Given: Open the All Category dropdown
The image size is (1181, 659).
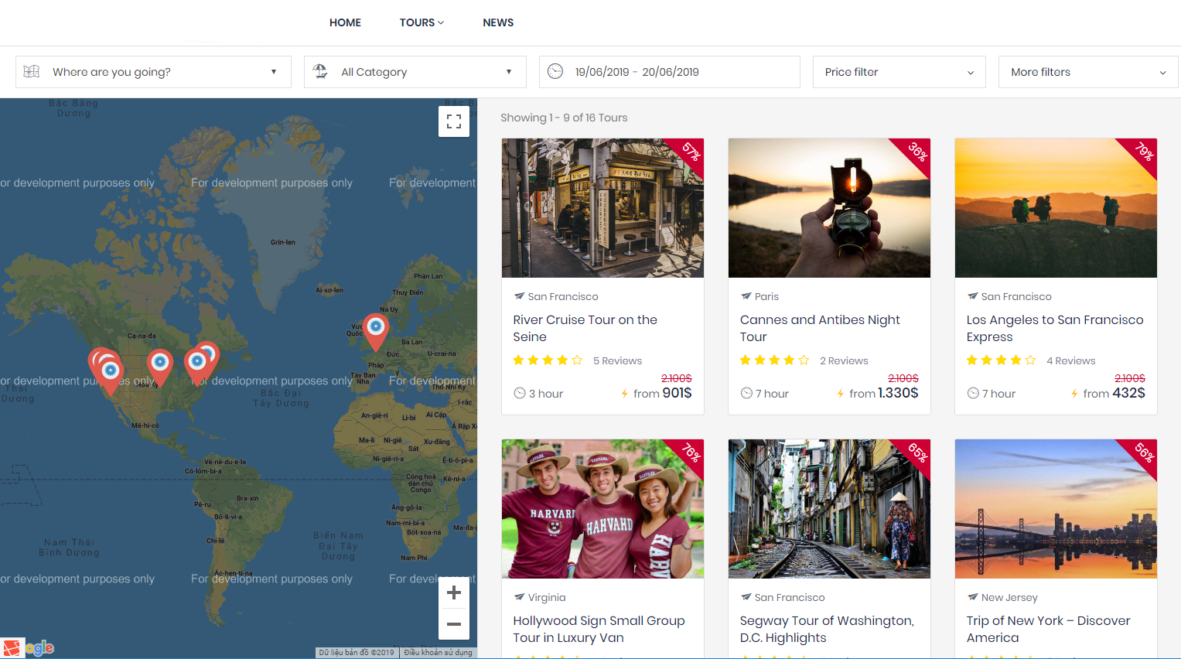Looking at the screenshot, I should tap(415, 72).
